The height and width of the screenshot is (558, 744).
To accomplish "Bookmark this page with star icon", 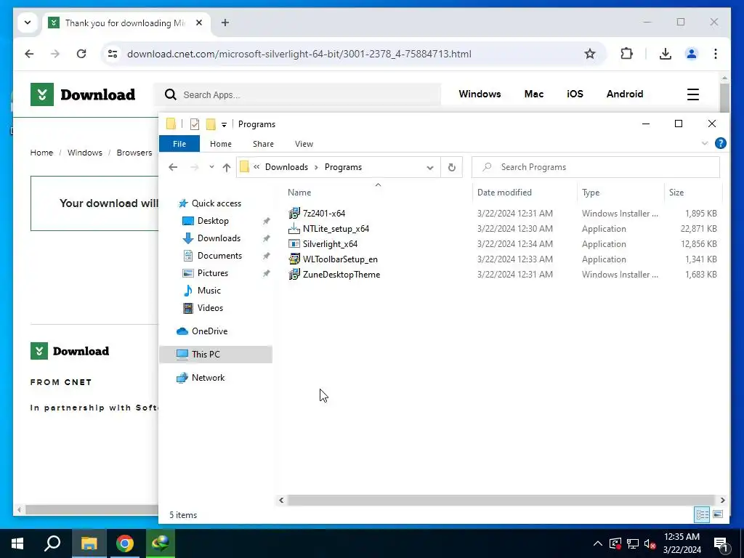I will pyautogui.click(x=590, y=54).
